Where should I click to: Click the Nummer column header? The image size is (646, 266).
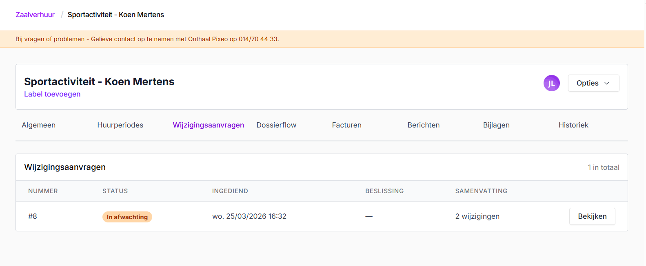(43, 191)
